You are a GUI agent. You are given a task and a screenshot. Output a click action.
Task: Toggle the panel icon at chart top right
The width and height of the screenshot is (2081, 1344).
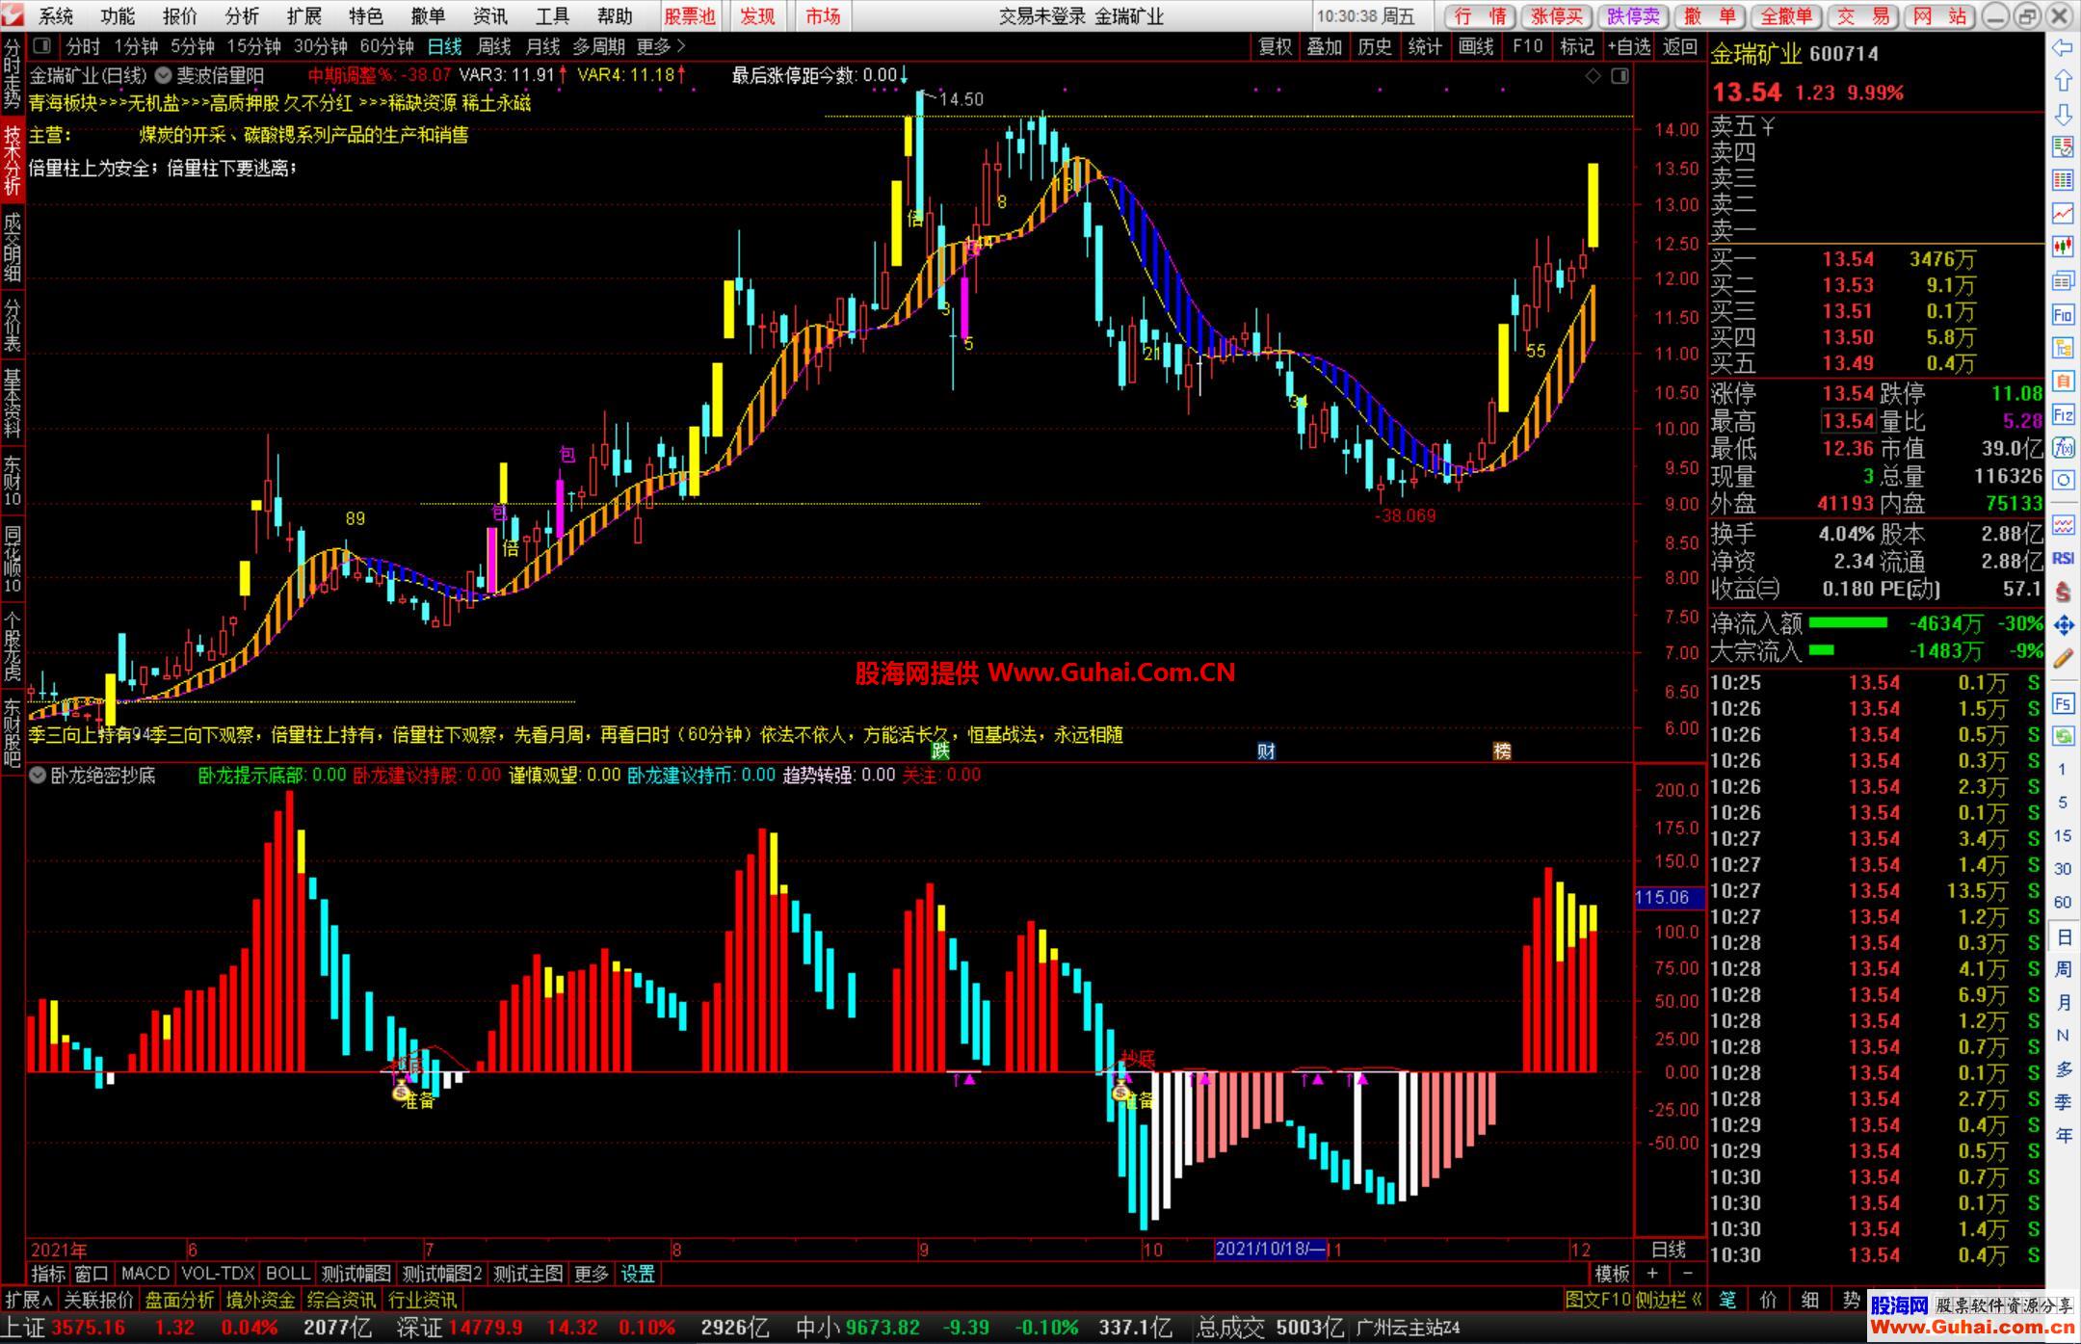(x=1620, y=75)
